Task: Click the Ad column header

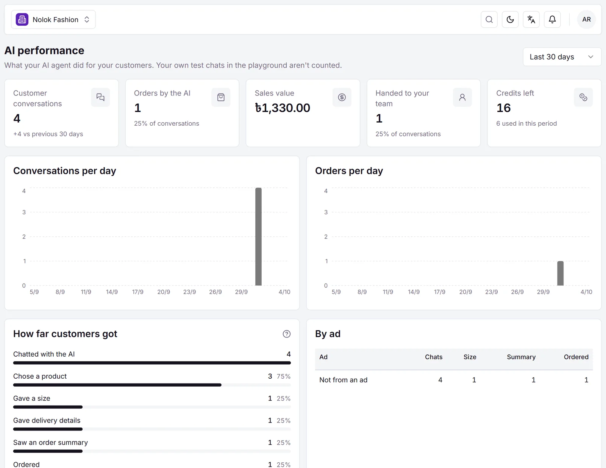Action: click(323, 357)
